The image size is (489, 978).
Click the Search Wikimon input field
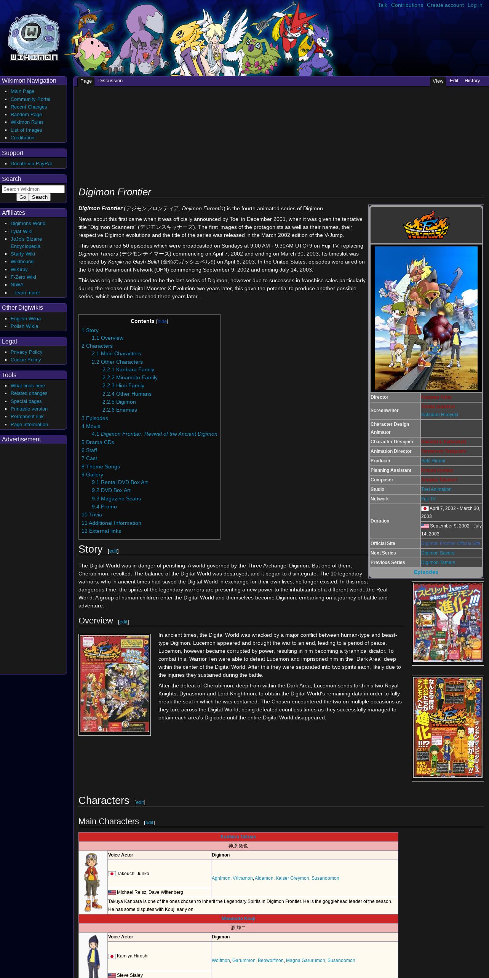(x=33, y=189)
